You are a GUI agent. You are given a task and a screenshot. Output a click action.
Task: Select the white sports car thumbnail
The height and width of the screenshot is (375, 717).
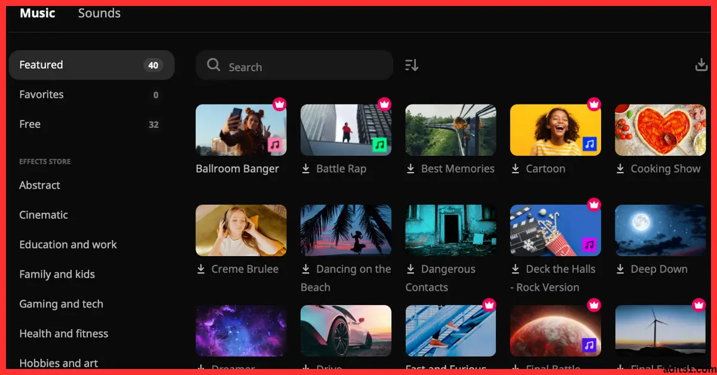[x=346, y=331]
